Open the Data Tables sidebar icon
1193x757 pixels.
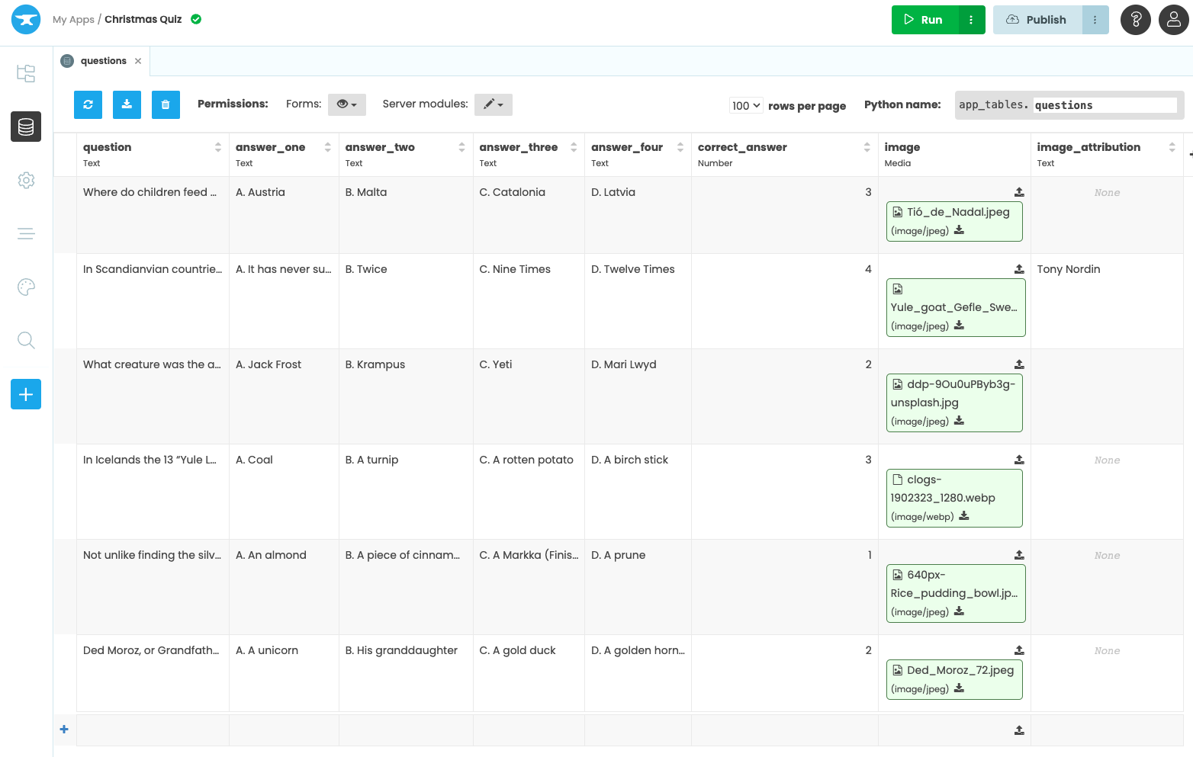tap(26, 127)
